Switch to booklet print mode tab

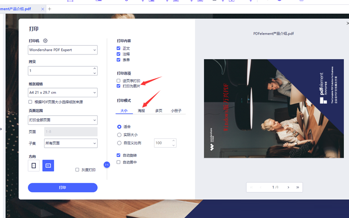pos(176,111)
